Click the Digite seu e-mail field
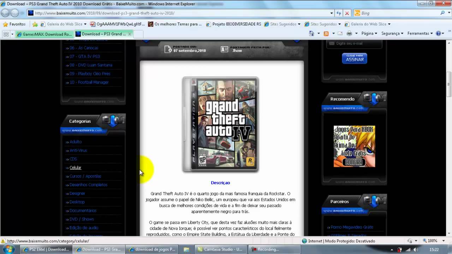Viewport: 452px width, 254px height. 354,43
